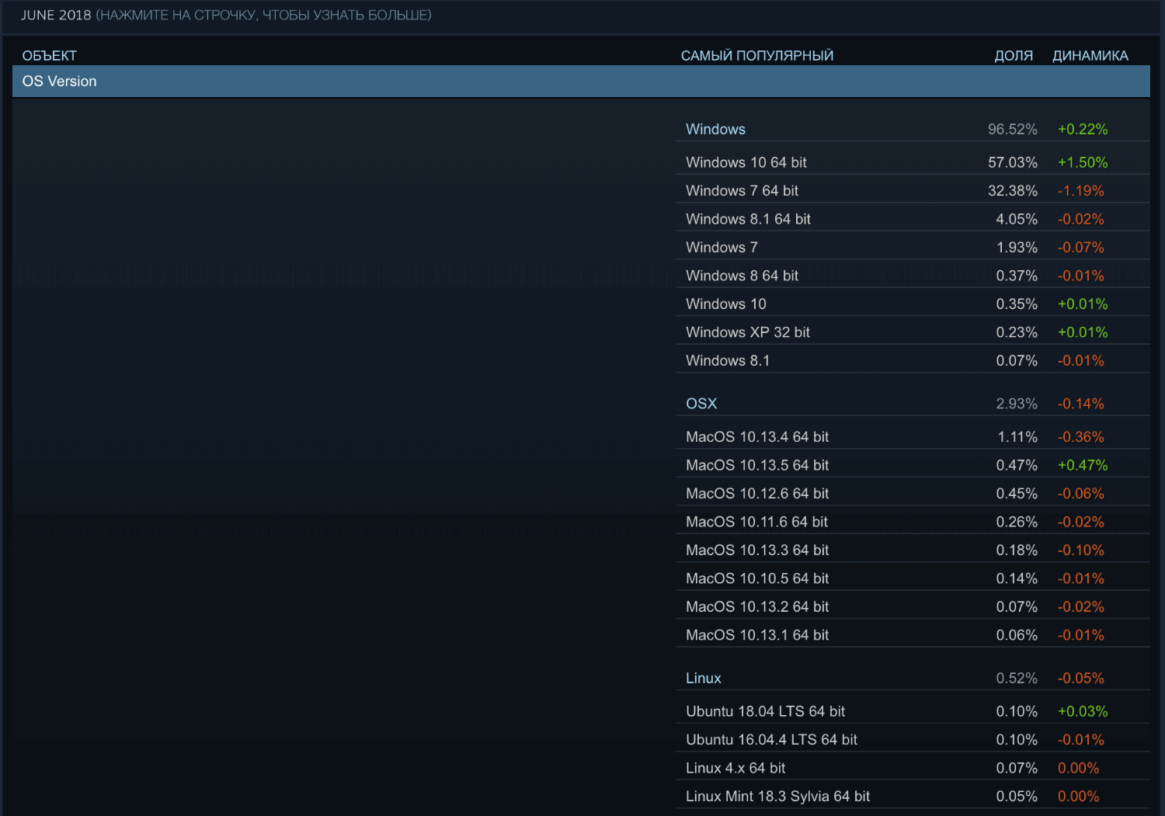Select the Ubuntu 16.04.4 LTS 64 bit row
The height and width of the screenshot is (816, 1165).
913,740
